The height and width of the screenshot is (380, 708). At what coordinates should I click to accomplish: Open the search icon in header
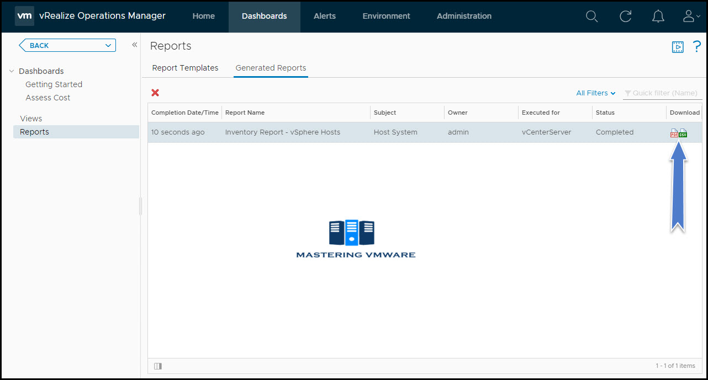point(591,17)
